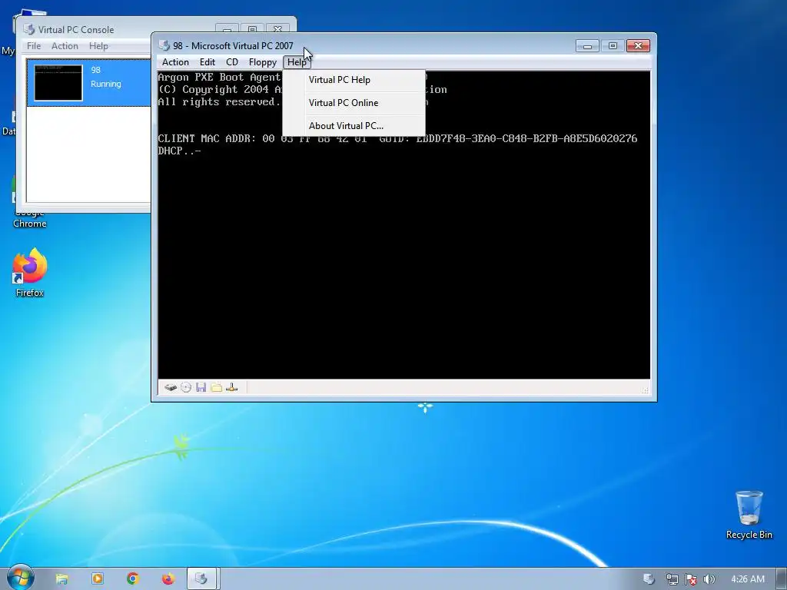Choose Virtual PC Help
The width and height of the screenshot is (787, 590).
click(x=354, y=80)
